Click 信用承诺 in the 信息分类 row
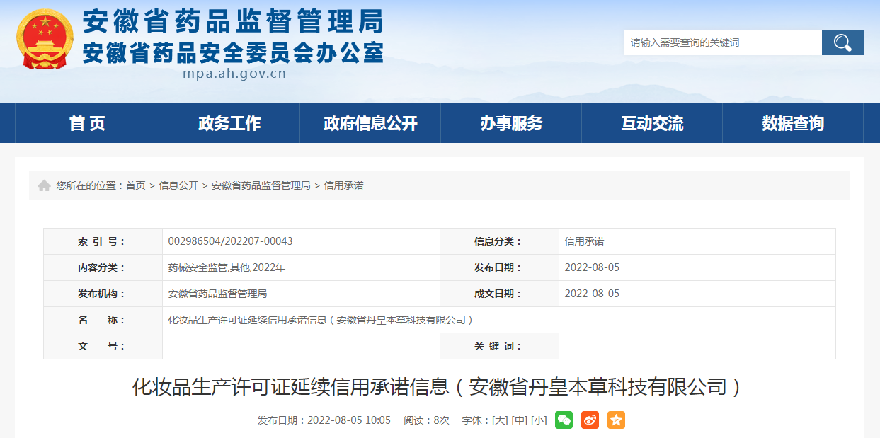The width and height of the screenshot is (880, 438). (x=584, y=241)
